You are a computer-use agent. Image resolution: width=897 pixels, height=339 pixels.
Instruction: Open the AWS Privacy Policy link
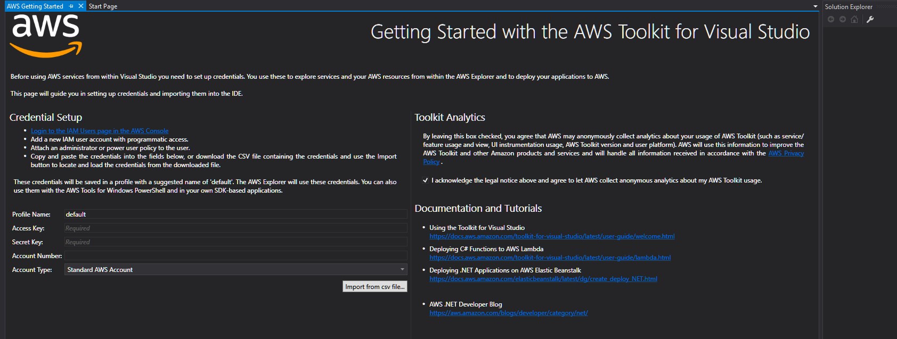pyautogui.click(x=786, y=153)
